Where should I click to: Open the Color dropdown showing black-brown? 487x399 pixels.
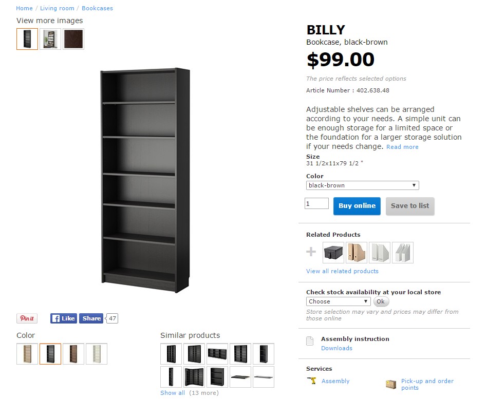pos(362,185)
